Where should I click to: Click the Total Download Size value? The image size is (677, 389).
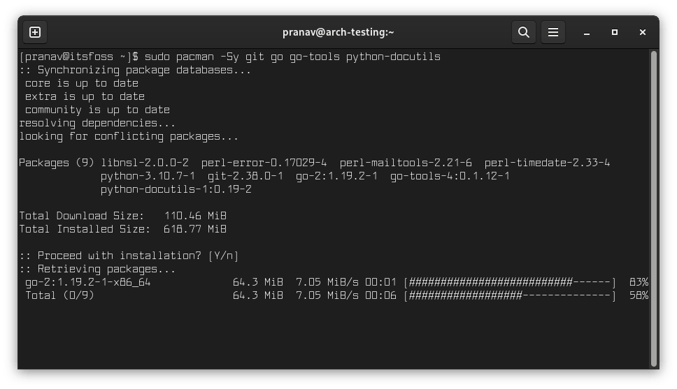(195, 216)
